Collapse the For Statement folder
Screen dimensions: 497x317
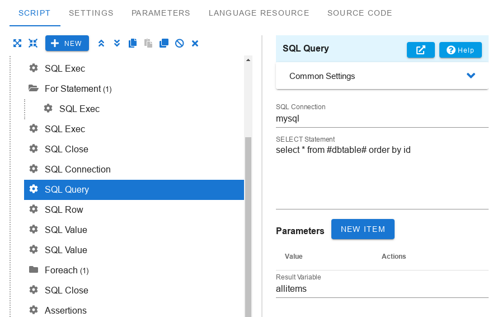34,88
